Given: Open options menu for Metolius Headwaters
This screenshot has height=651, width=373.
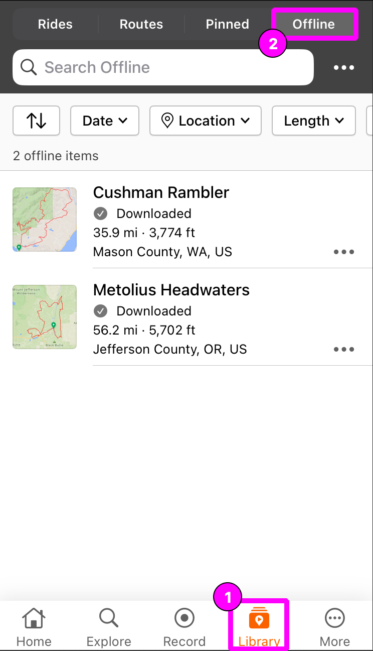Looking at the screenshot, I should point(344,350).
